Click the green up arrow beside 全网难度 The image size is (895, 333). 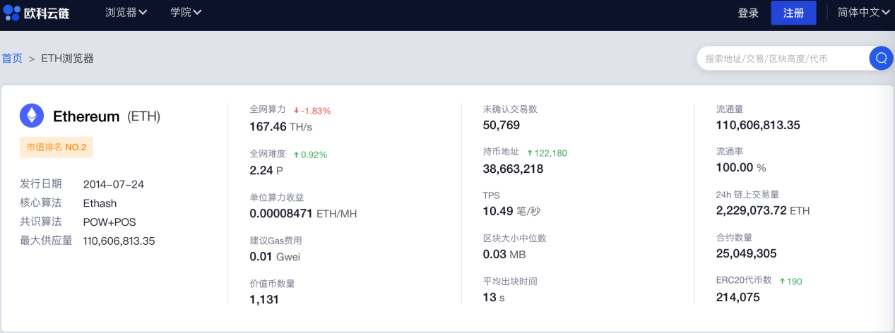297,155
